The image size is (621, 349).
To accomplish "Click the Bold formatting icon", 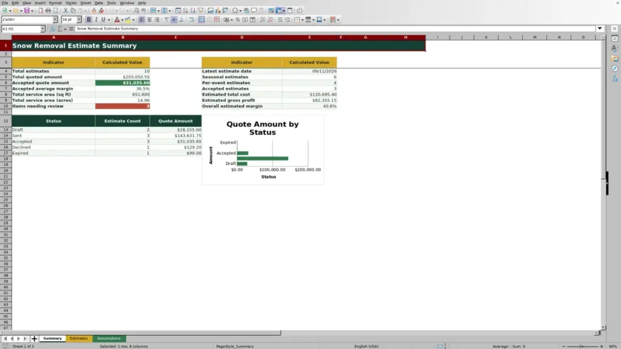I will click(x=89, y=19).
